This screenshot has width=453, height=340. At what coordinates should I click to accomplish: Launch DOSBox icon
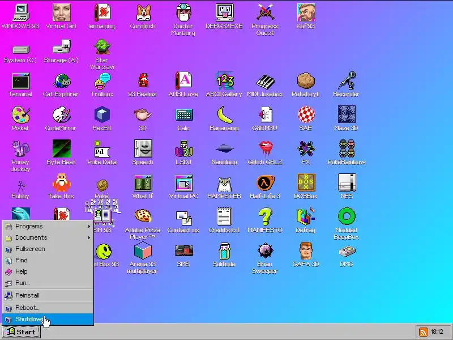pos(306,182)
